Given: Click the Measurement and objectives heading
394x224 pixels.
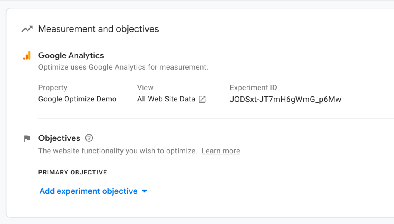Looking at the screenshot, I should click(x=98, y=29).
